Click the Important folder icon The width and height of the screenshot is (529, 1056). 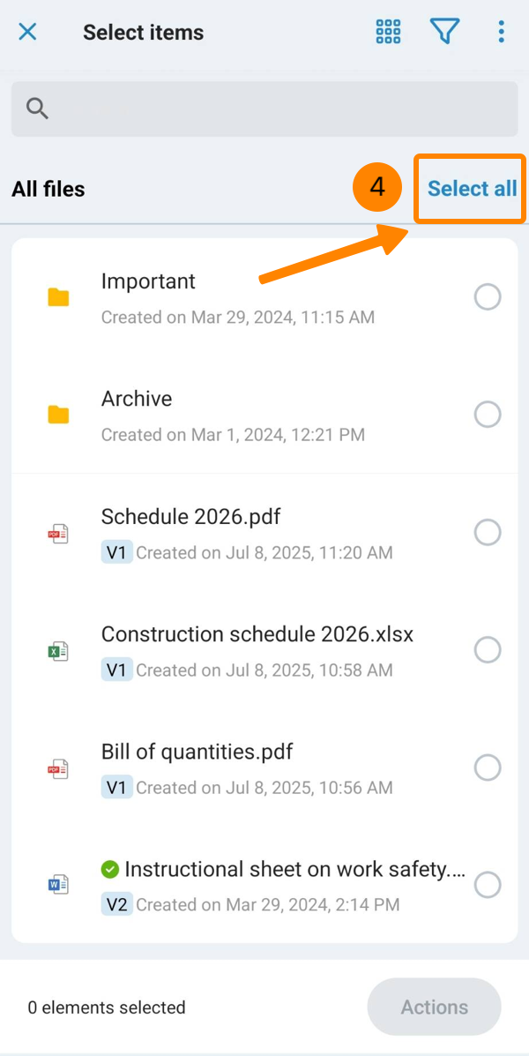click(58, 297)
